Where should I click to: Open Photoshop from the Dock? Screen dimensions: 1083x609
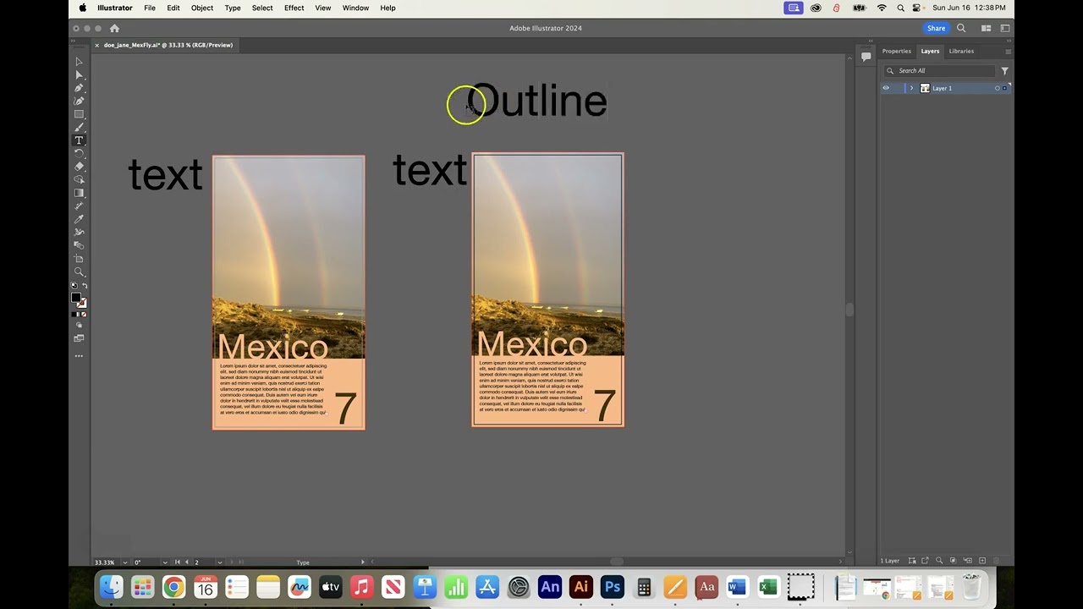click(612, 586)
